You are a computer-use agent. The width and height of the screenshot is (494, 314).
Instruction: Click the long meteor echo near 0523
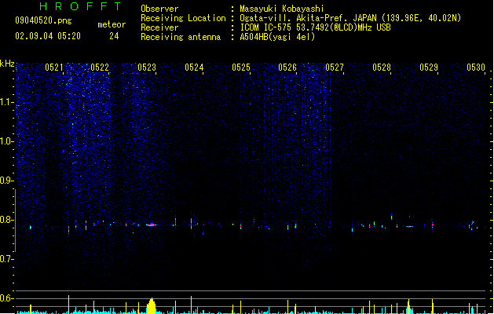(152, 225)
